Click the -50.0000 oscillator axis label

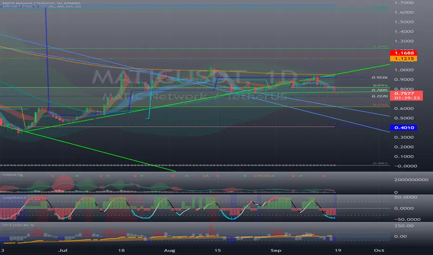[407, 219]
